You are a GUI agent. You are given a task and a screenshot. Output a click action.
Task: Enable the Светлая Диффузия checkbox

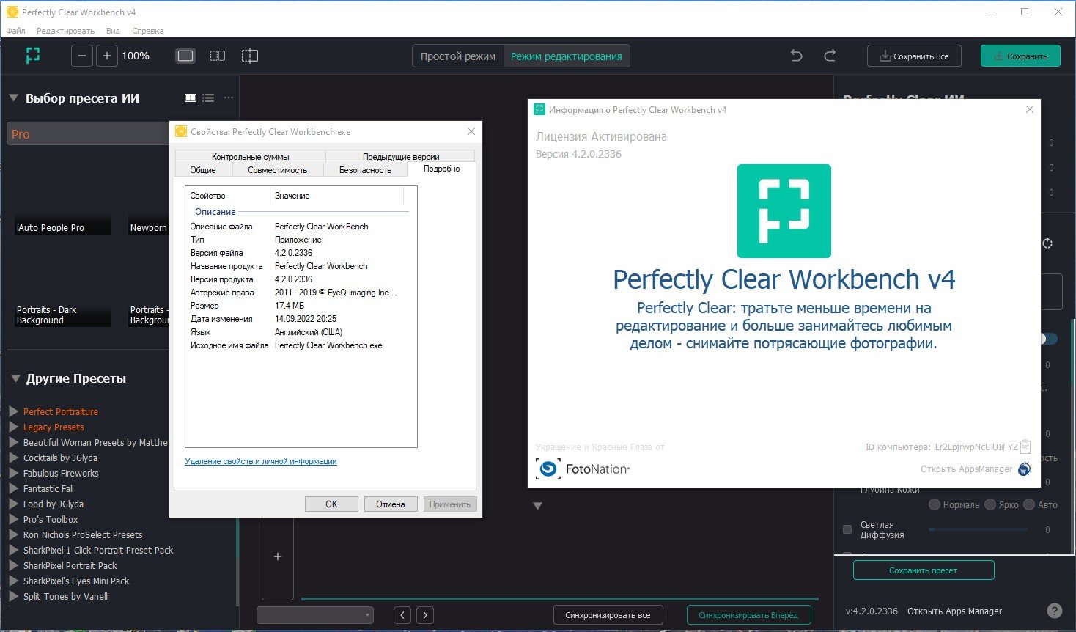coord(847,529)
